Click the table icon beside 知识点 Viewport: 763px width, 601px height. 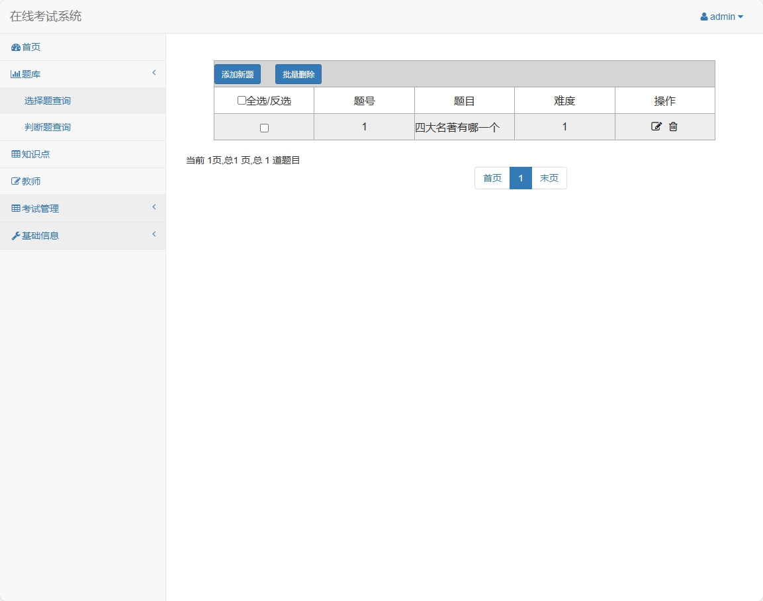click(16, 154)
